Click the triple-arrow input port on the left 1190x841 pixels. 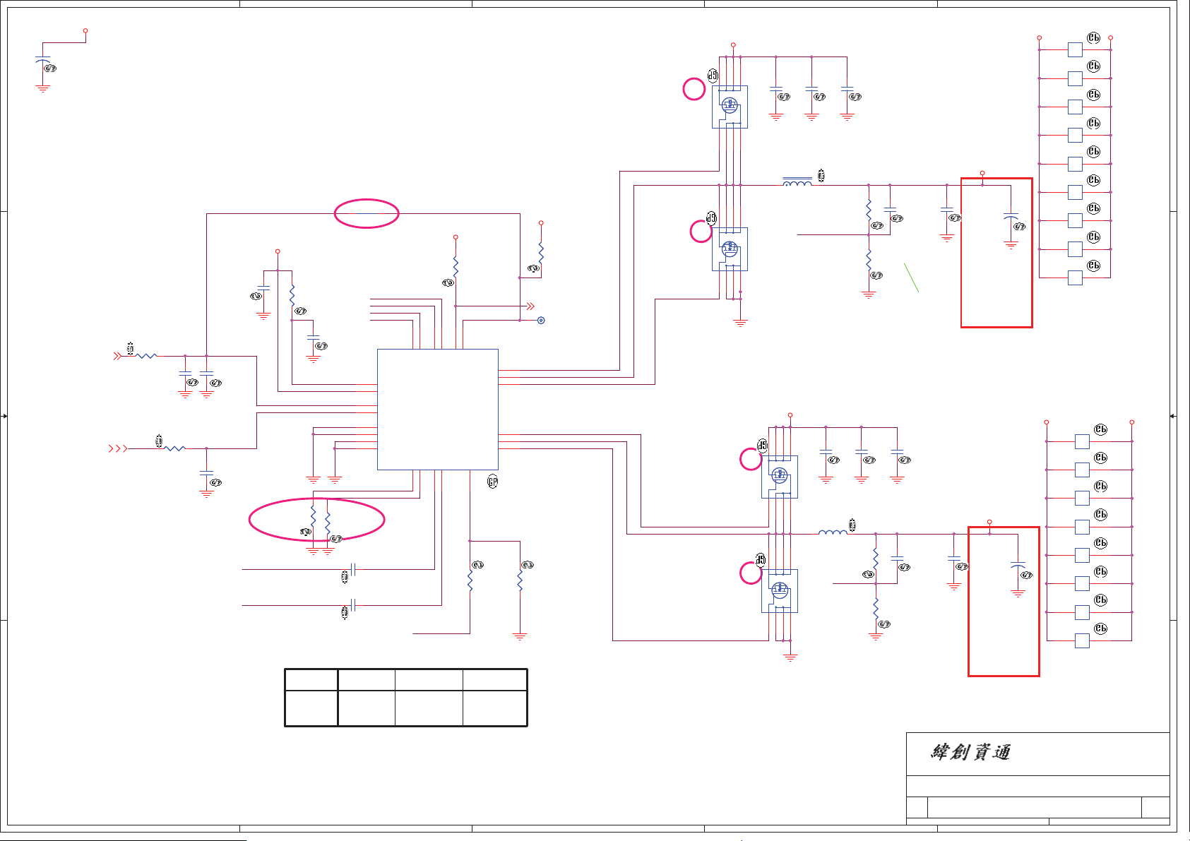pyautogui.click(x=118, y=448)
